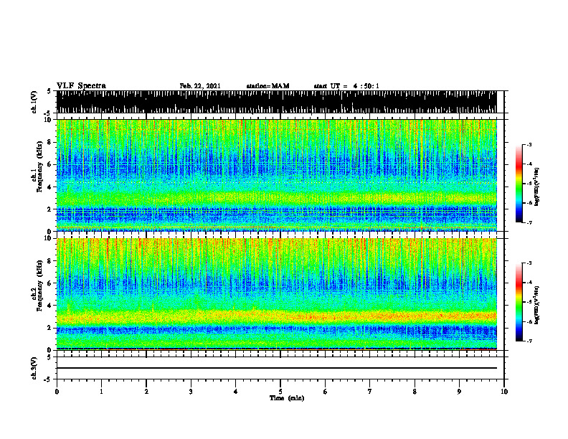This screenshot has height=439, width=568.
Task: Click ch.2 frequency axis tick "4"
Action: (50, 306)
